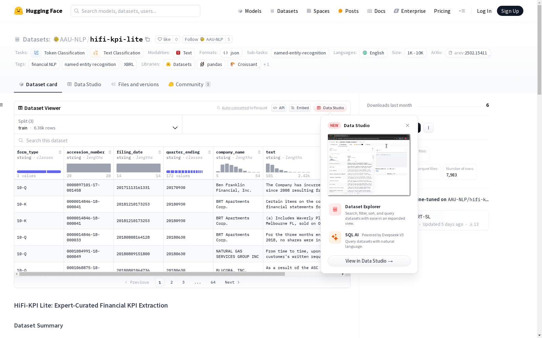Image resolution: width=542 pixels, height=338 pixels.
Task: Click the AAU-NLP owner link in title
Action: [73, 39]
